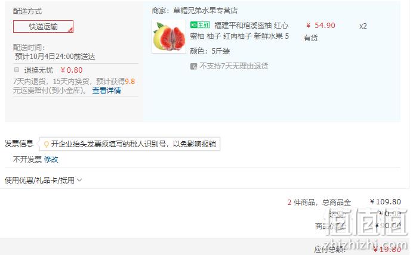
Task: Click the ¥54.90 product price
Action: (320, 26)
